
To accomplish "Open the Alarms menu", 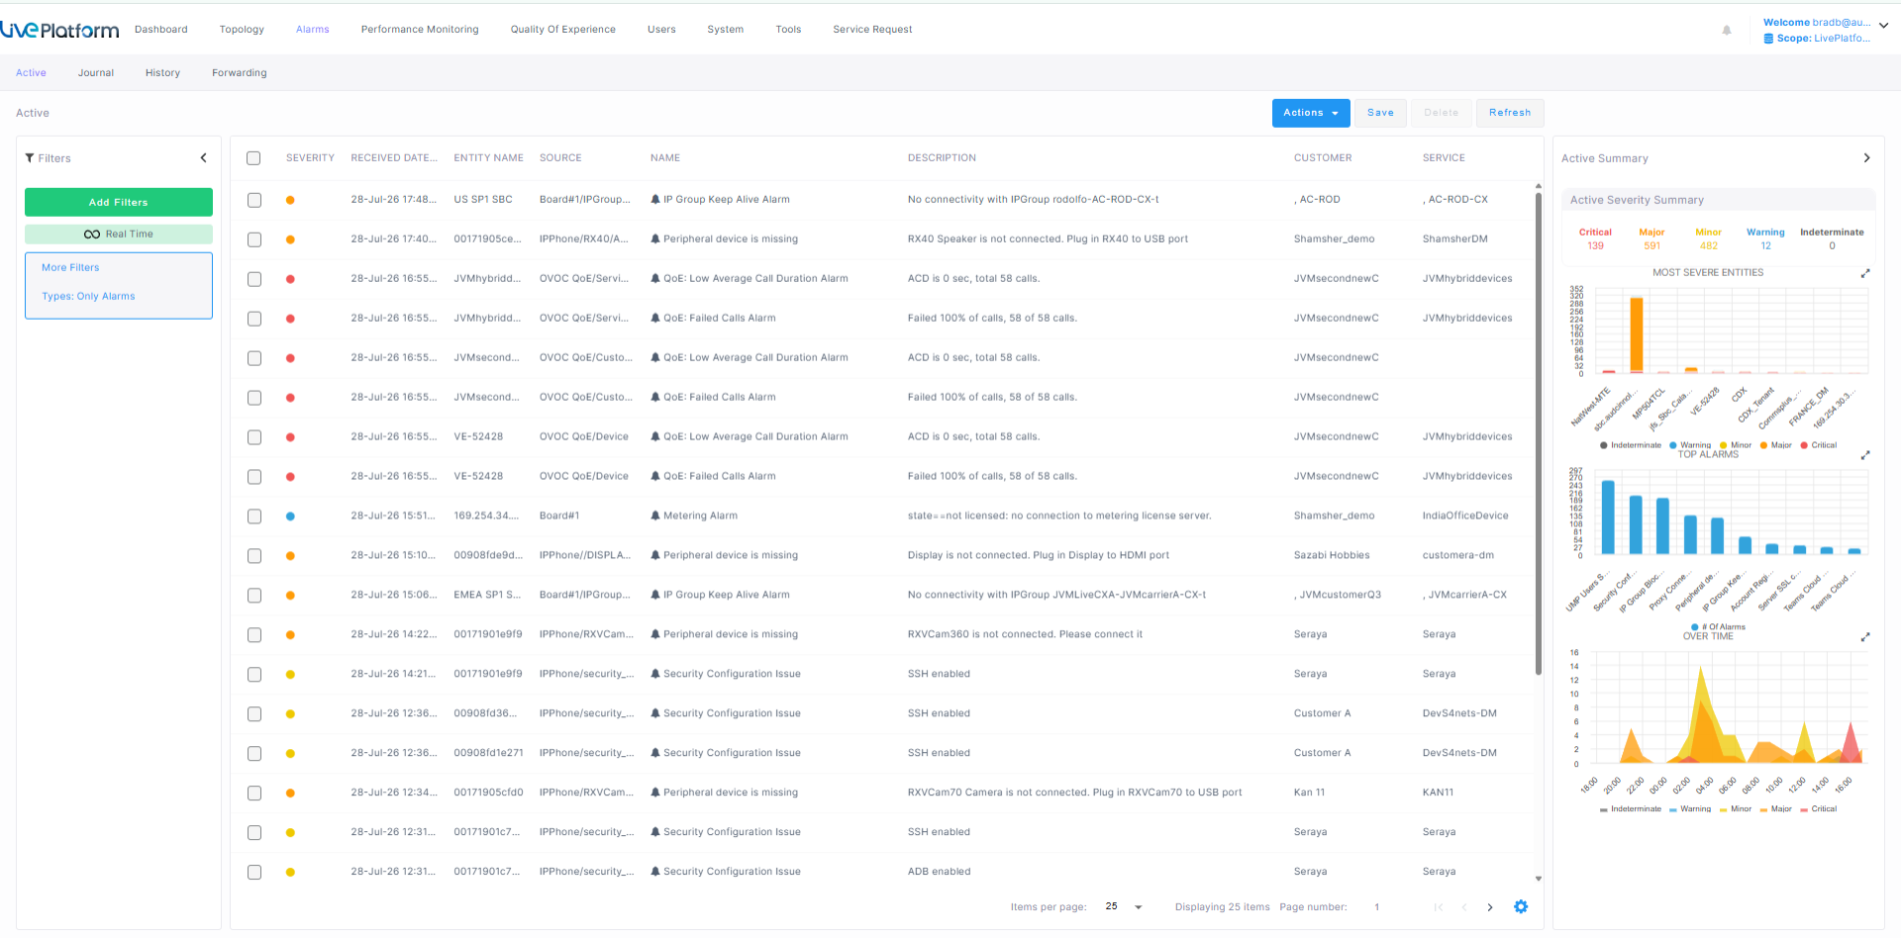I will pos(313,30).
